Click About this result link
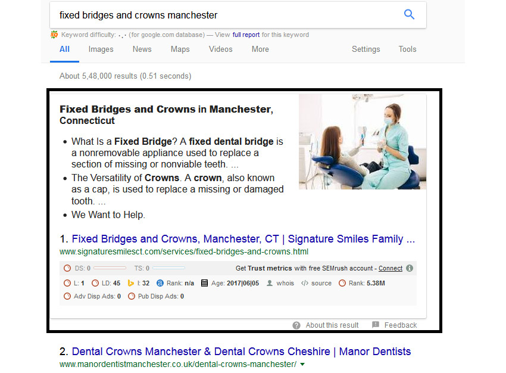The height and width of the screenshot is (373, 506). pos(332,325)
